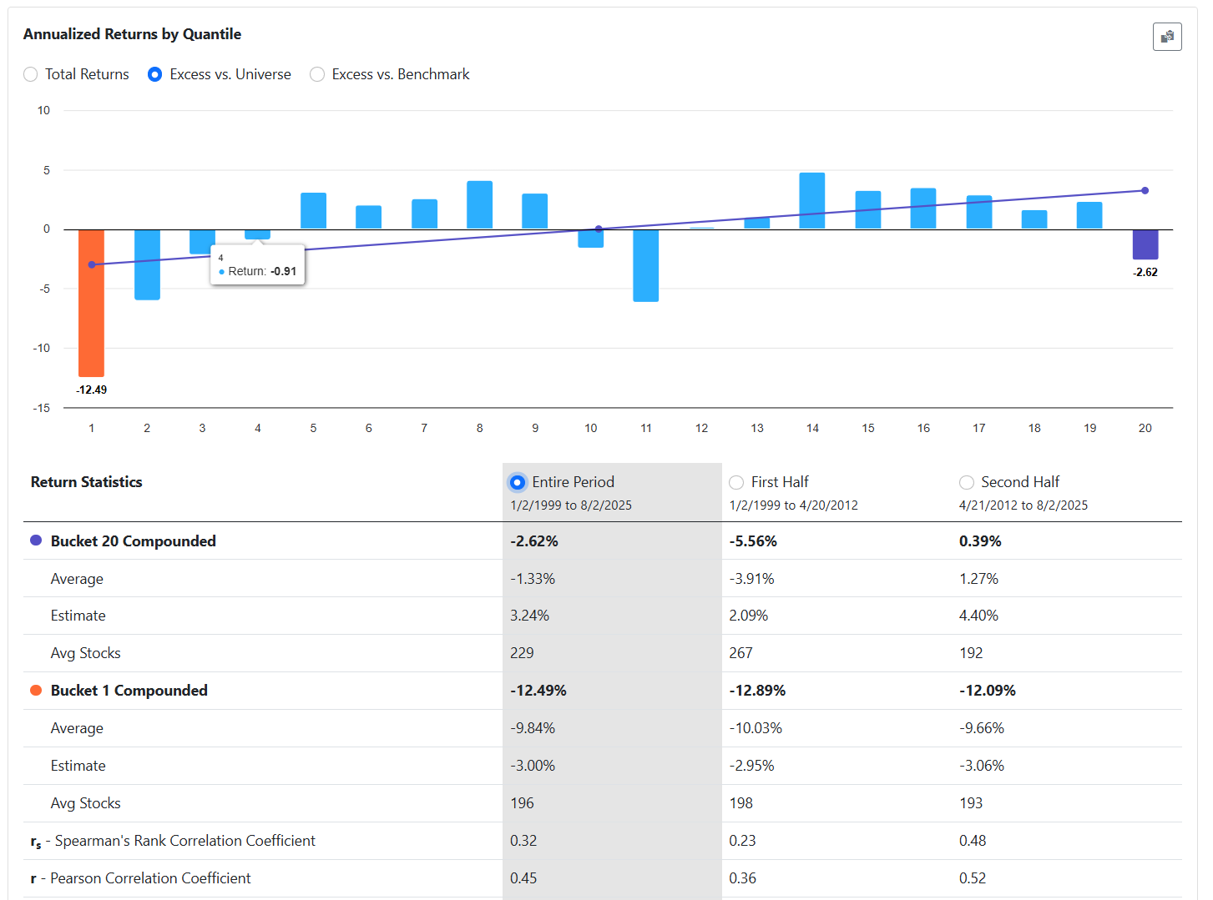Click the bar for quantile 14
Viewport: 1213px width, 900px height.
pyautogui.click(x=811, y=201)
